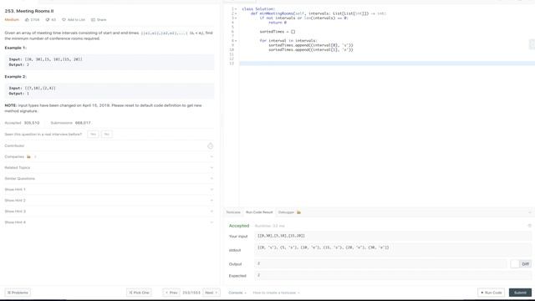This screenshot has width=535, height=301.
Task: Expand the Related Topics section
Action: tap(211, 167)
